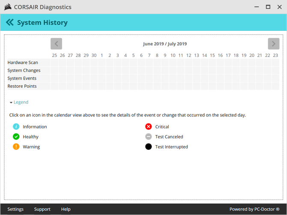Click day 30 column header
The height and width of the screenshot is (215, 287).
click(x=94, y=55)
